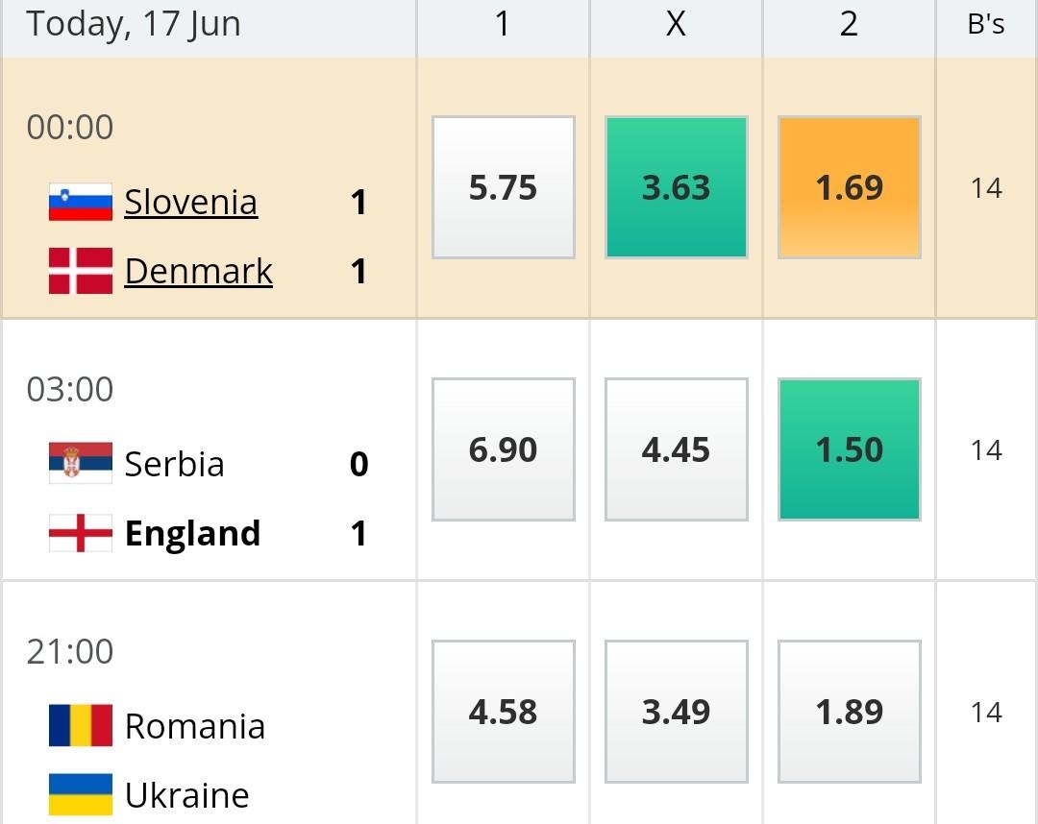The image size is (1038, 824).
Task: Open the Slovenia team link
Action: click(191, 202)
